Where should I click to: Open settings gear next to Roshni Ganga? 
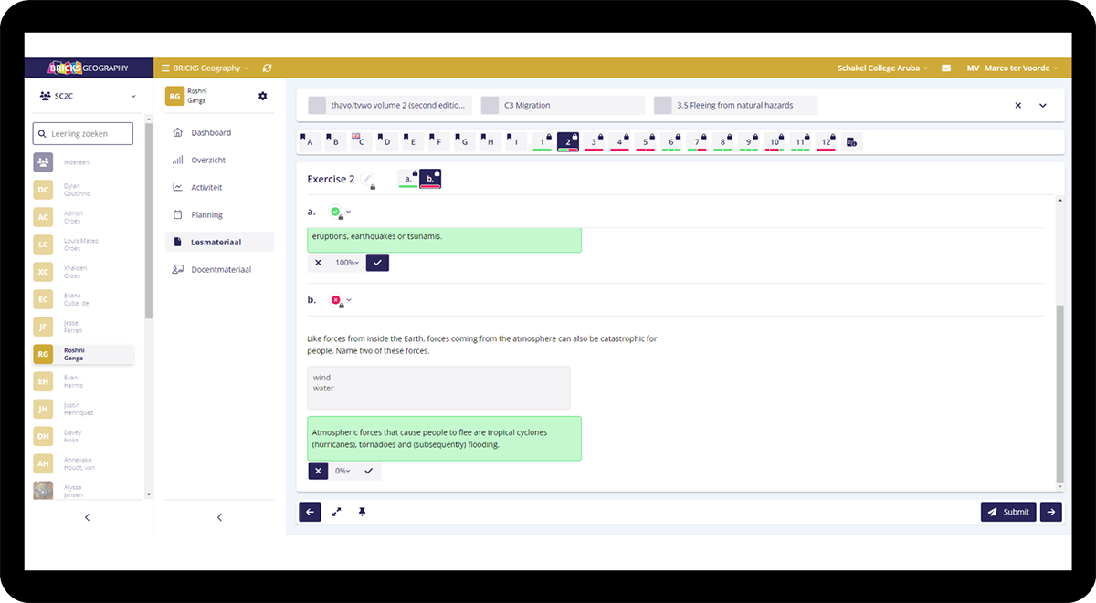(263, 96)
